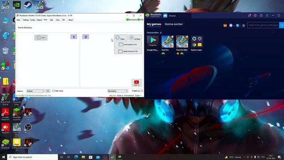Open the BlueStacks account icon

(255, 16)
